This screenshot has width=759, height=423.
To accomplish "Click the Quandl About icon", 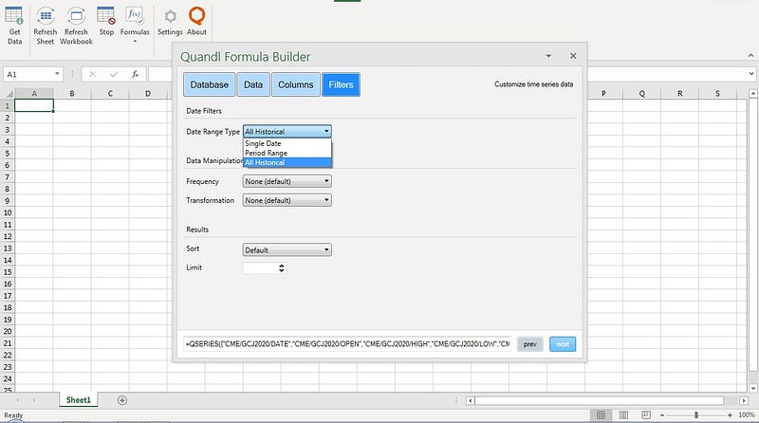I will 196,22.
